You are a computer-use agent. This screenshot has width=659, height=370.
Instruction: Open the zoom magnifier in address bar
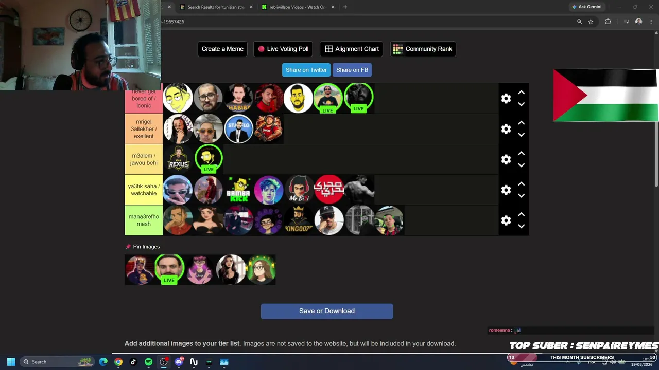[x=579, y=22]
